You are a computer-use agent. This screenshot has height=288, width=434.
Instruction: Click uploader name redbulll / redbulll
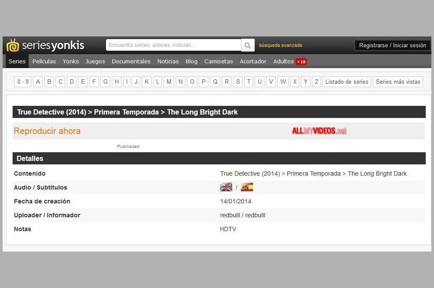[x=243, y=215]
